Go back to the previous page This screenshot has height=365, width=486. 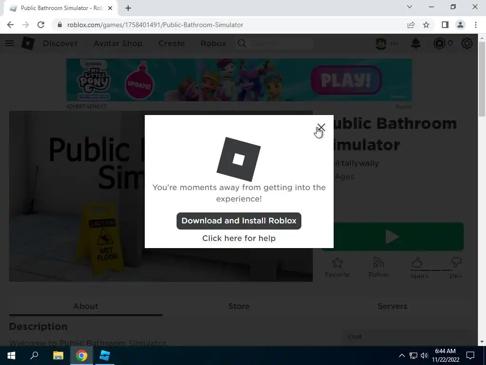coord(10,25)
